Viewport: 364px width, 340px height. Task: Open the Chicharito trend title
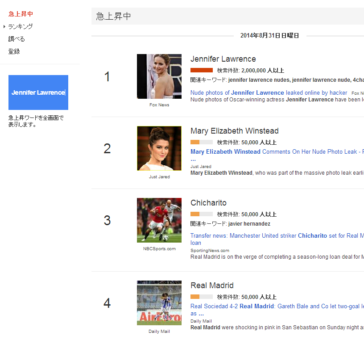pyautogui.click(x=208, y=203)
